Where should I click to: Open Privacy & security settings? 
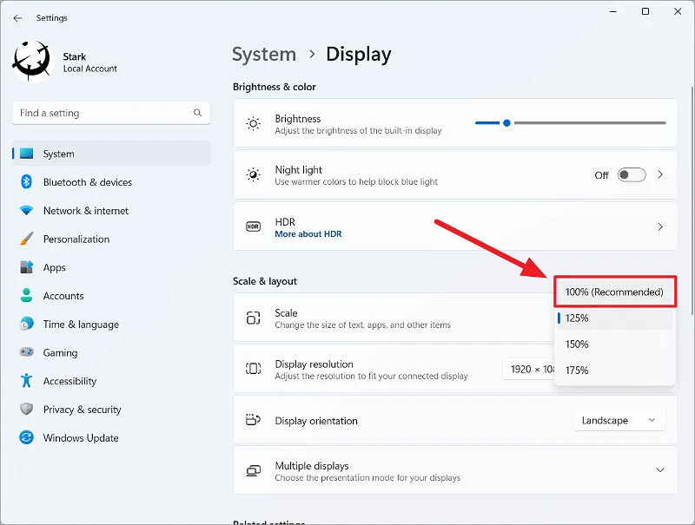pyautogui.click(x=111, y=409)
